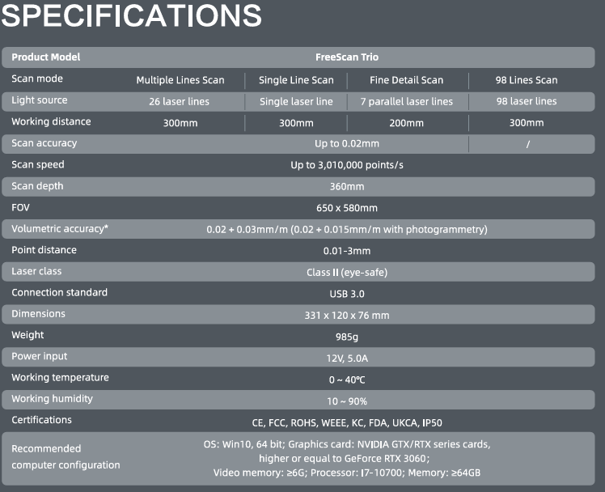Click the Up to 0.02mm accuracy value
The height and width of the screenshot is (492, 605).
(x=346, y=144)
